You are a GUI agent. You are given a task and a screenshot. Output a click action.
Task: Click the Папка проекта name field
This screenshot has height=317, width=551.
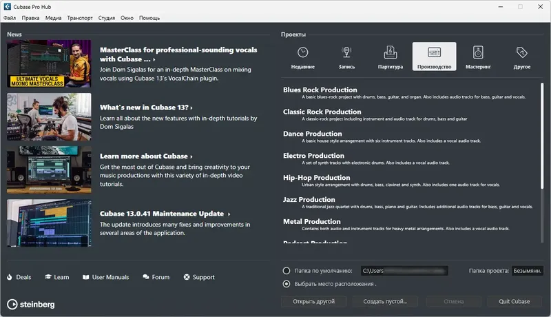(529, 271)
